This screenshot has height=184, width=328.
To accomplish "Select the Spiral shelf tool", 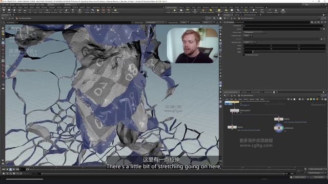I will [104, 10].
